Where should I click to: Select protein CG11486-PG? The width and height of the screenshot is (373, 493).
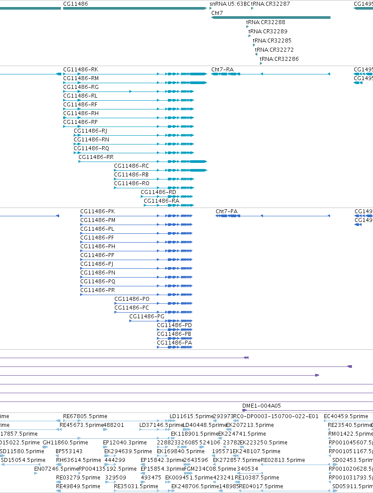[147, 317]
